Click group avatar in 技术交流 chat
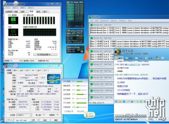 click(x=118, y=52)
